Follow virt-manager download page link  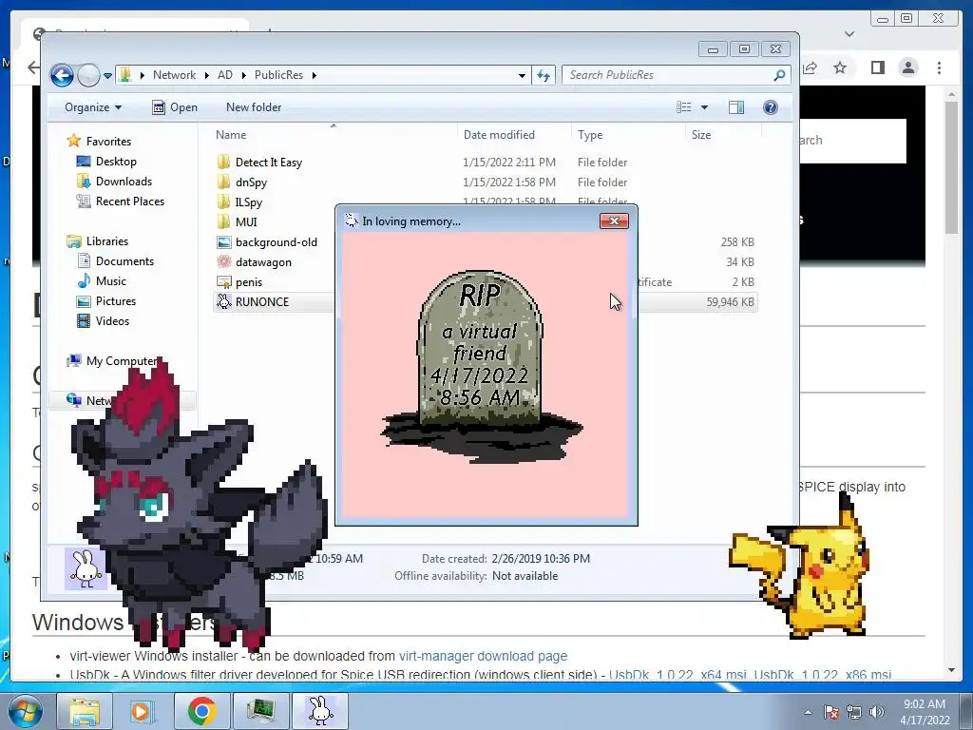483,656
